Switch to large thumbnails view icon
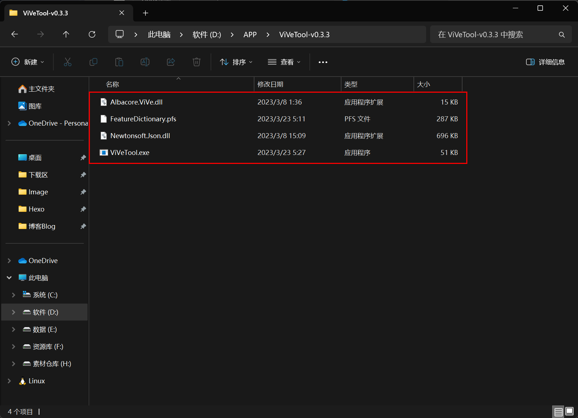 pos(569,412)
